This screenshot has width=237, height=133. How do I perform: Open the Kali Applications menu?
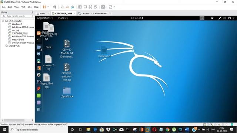(x=45, y=18)
